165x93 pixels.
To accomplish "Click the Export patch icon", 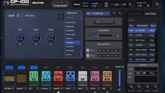I will [x=156, y=87].
